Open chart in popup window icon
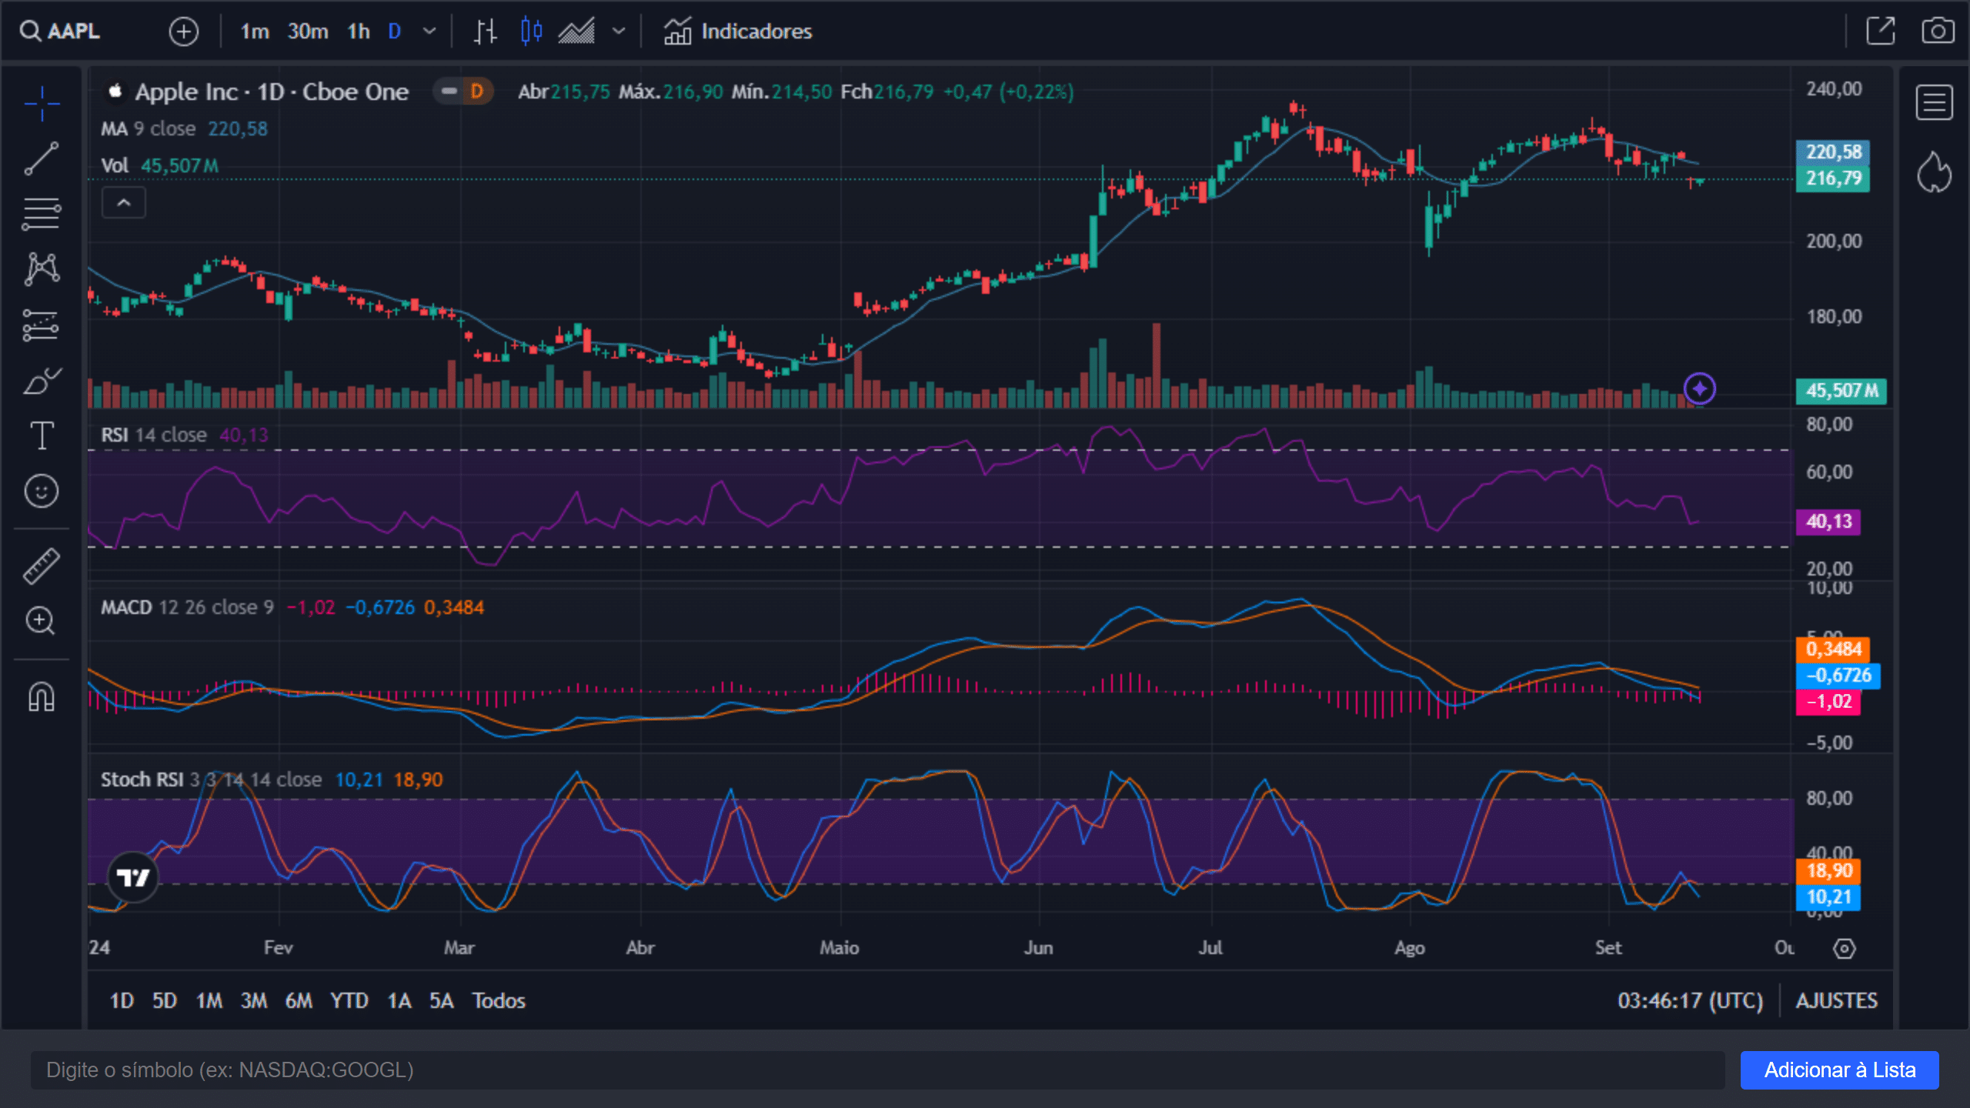This screenshot has width=1970, height=1108. pyautogui.click(x=1880, y=32)
